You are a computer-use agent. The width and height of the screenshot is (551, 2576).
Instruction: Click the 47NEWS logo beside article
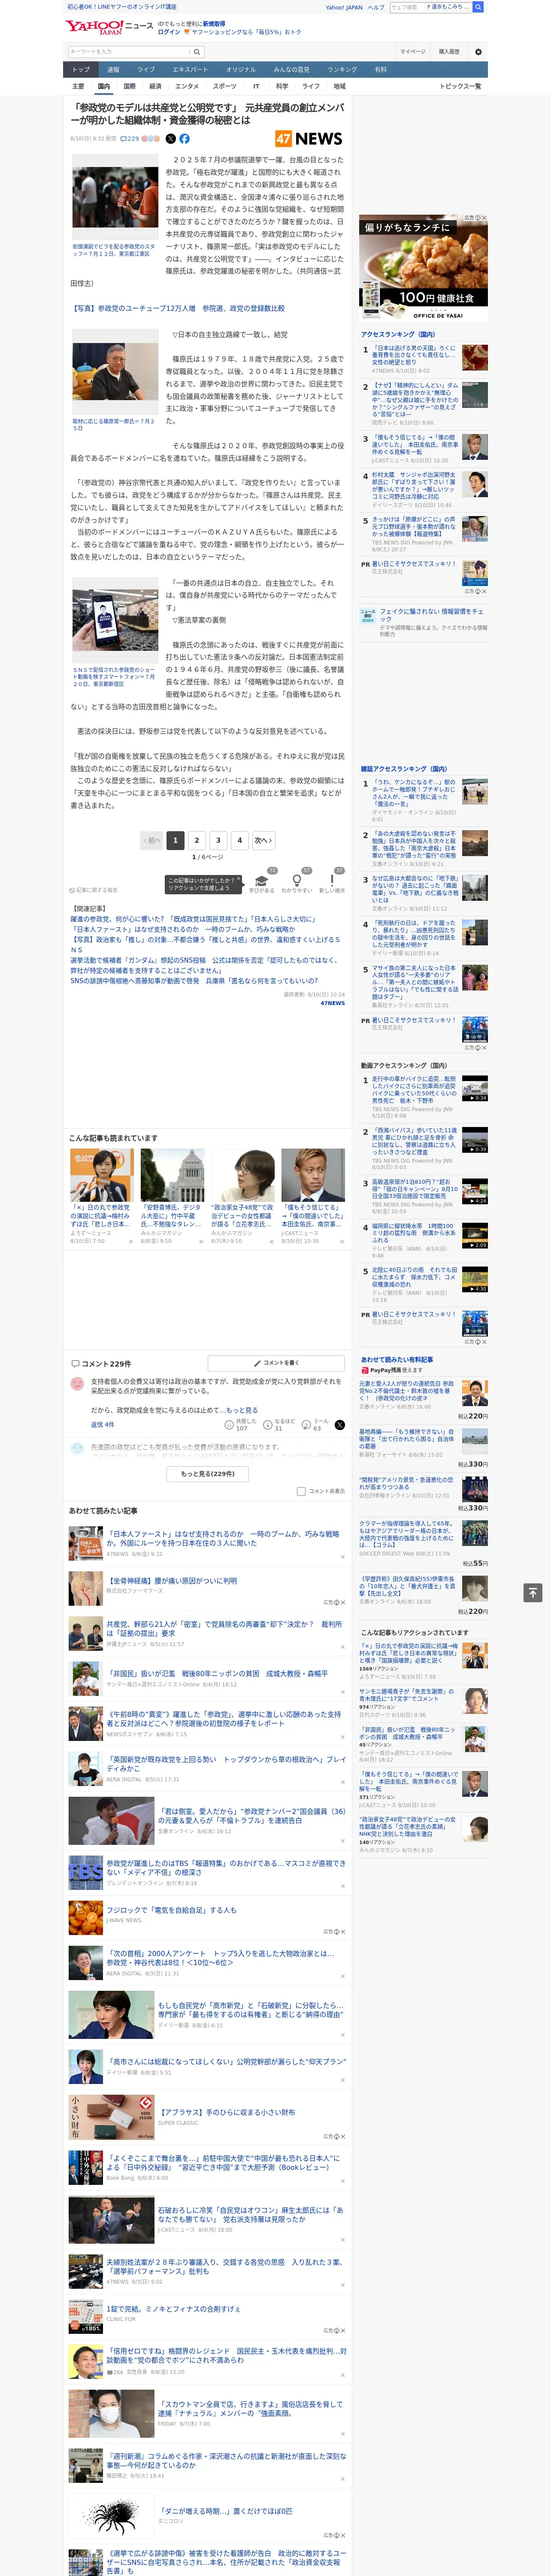(309, 139)
